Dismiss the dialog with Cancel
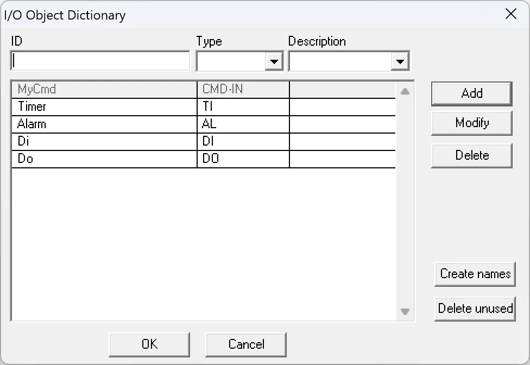This screenshot has width=530, height=365. [245, 344]
